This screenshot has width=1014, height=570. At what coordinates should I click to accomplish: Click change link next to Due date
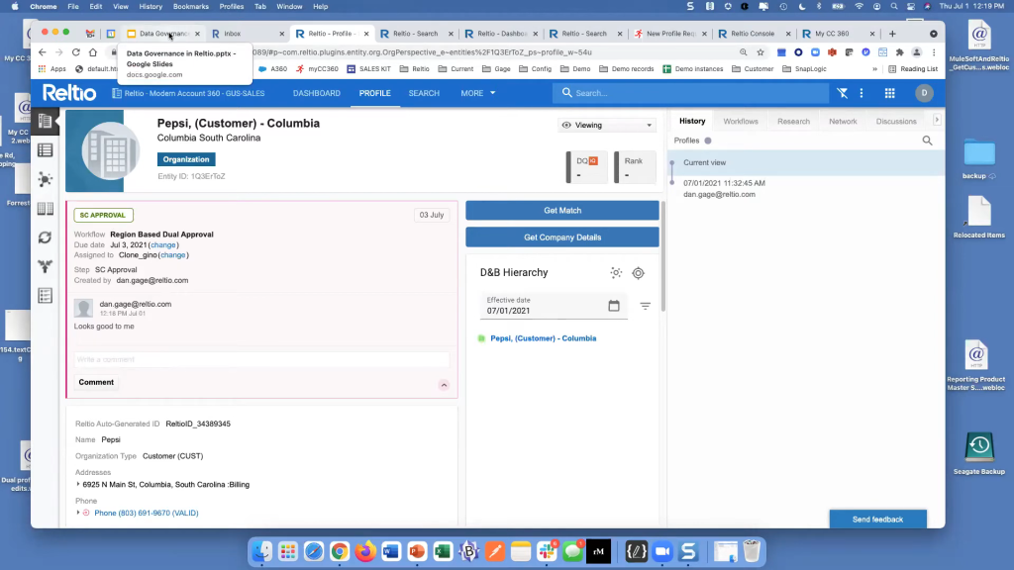[x=163, y=244]
